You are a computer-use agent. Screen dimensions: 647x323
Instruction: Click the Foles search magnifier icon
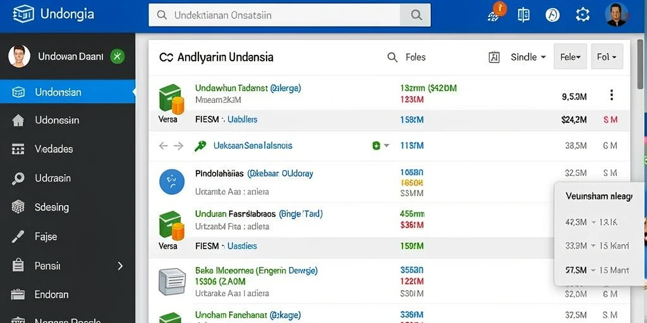[392, 57]
